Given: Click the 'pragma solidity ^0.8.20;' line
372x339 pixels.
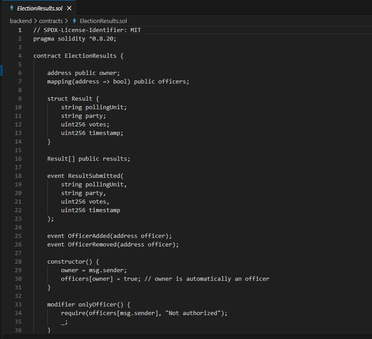Looking at the screenshot, I should pyautogui.click(x=75, y=39).
